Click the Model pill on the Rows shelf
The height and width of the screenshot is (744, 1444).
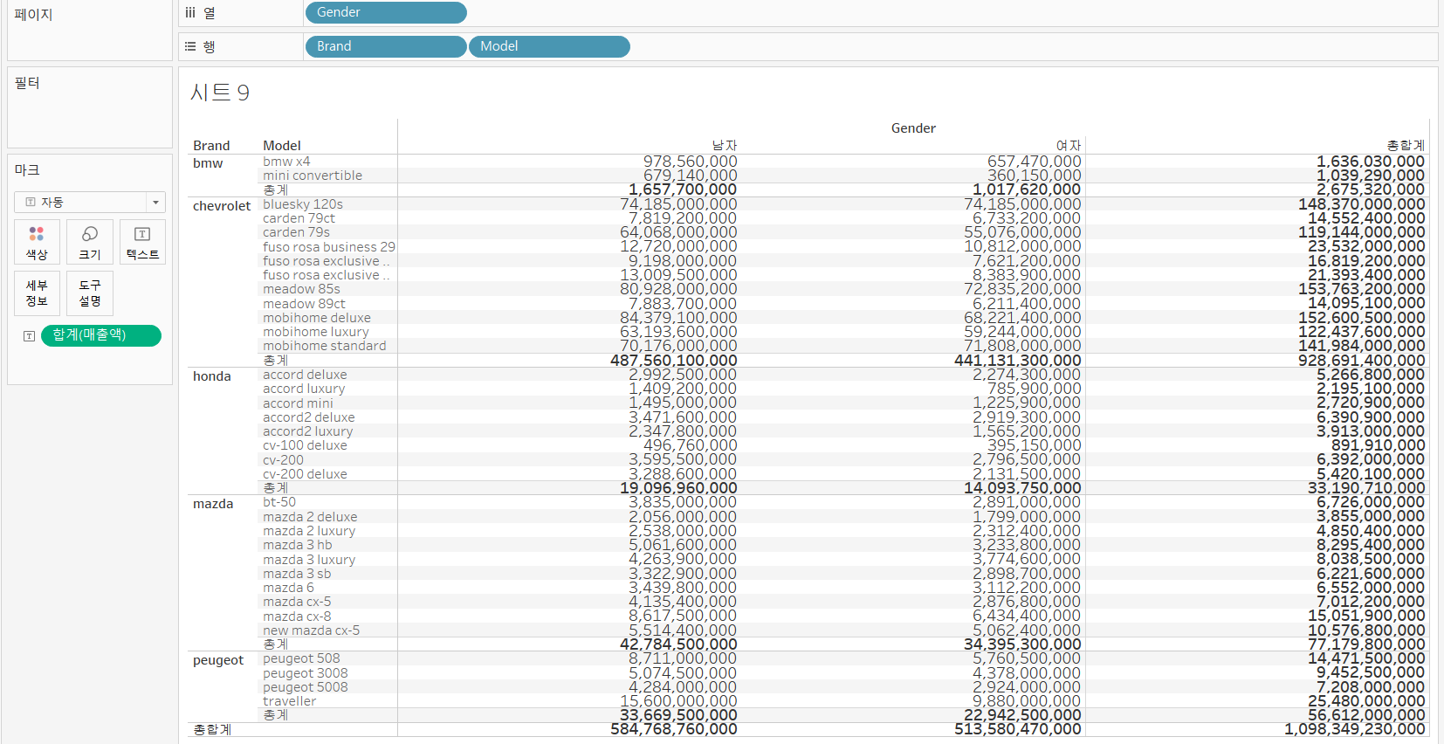549,46
